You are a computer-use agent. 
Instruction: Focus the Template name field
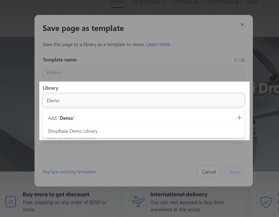(x=143, y=72)
